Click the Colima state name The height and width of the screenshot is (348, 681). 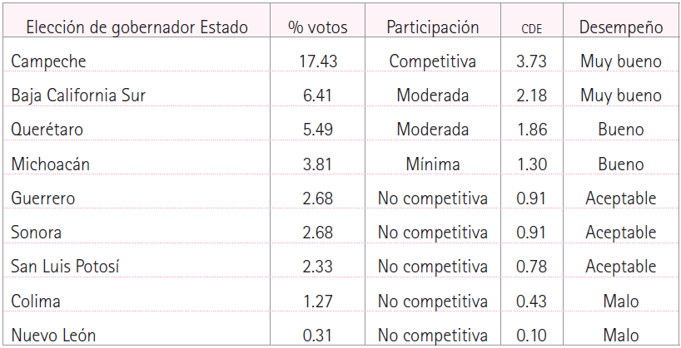36,301
